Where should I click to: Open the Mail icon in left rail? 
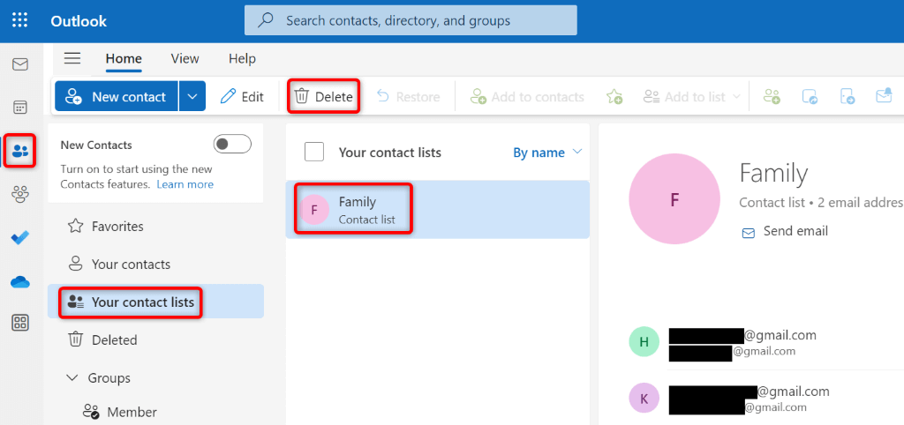19,64
